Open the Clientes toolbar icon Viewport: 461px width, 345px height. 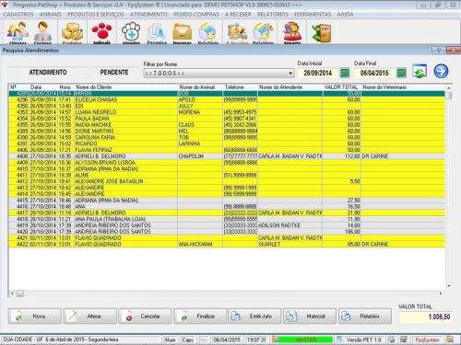18,32
